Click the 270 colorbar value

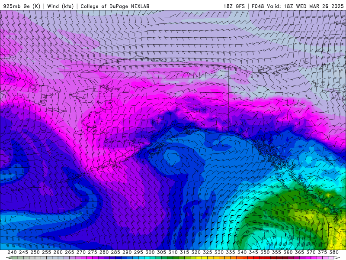(81, 252)
